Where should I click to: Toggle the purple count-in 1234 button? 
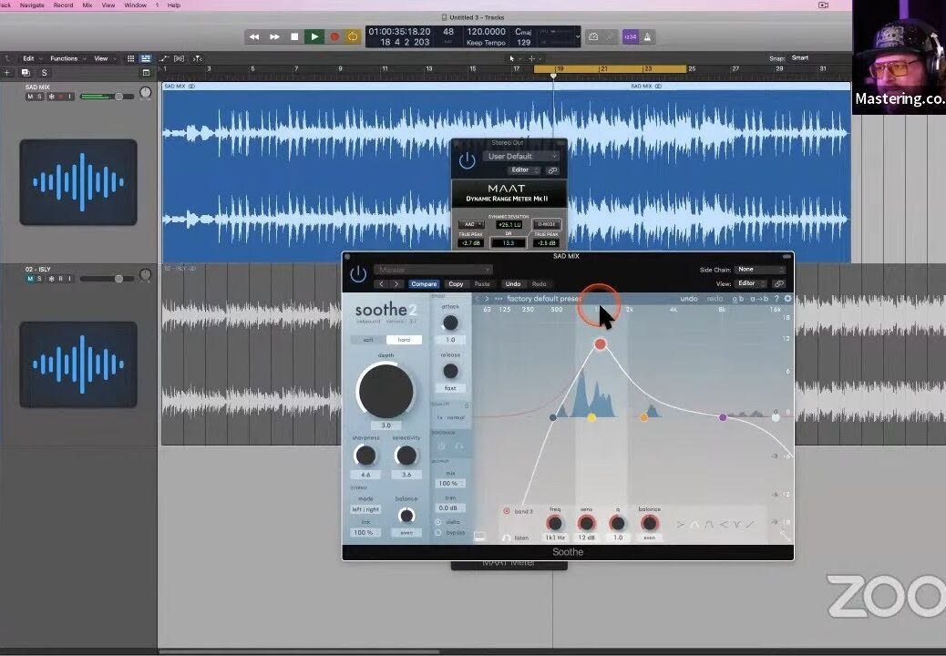pos(631,36)
